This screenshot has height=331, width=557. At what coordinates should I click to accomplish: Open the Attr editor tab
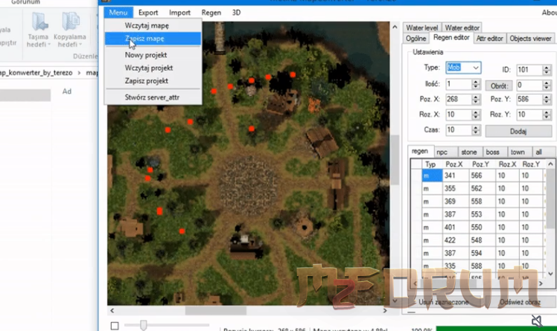click(x=489, y=39)
